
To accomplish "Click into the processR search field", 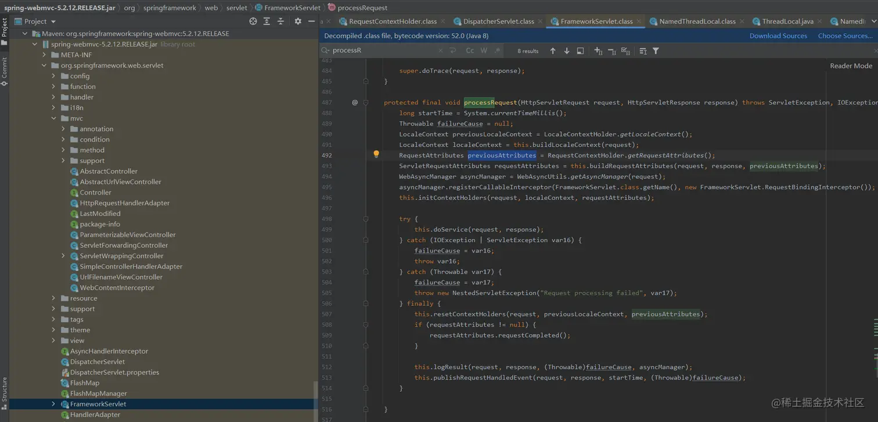I will 383,51.
